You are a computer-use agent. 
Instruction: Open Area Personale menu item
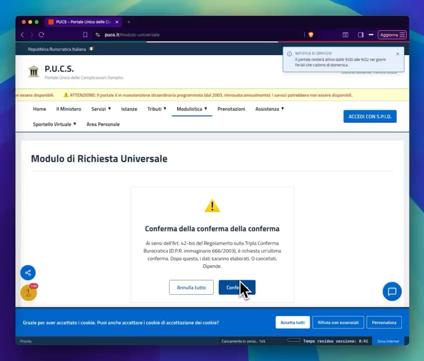coord(103,124)
